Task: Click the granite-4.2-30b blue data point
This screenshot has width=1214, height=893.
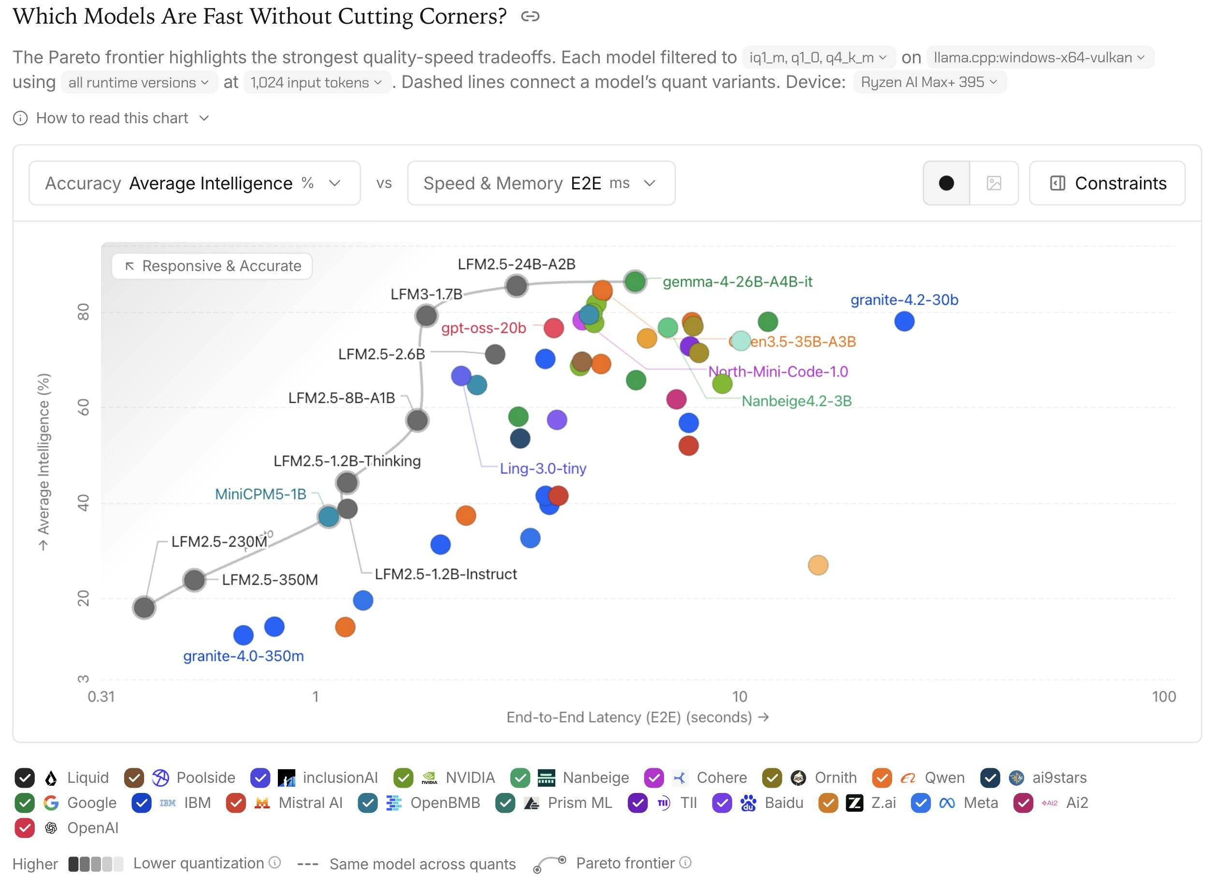Action: coord(904,322)
